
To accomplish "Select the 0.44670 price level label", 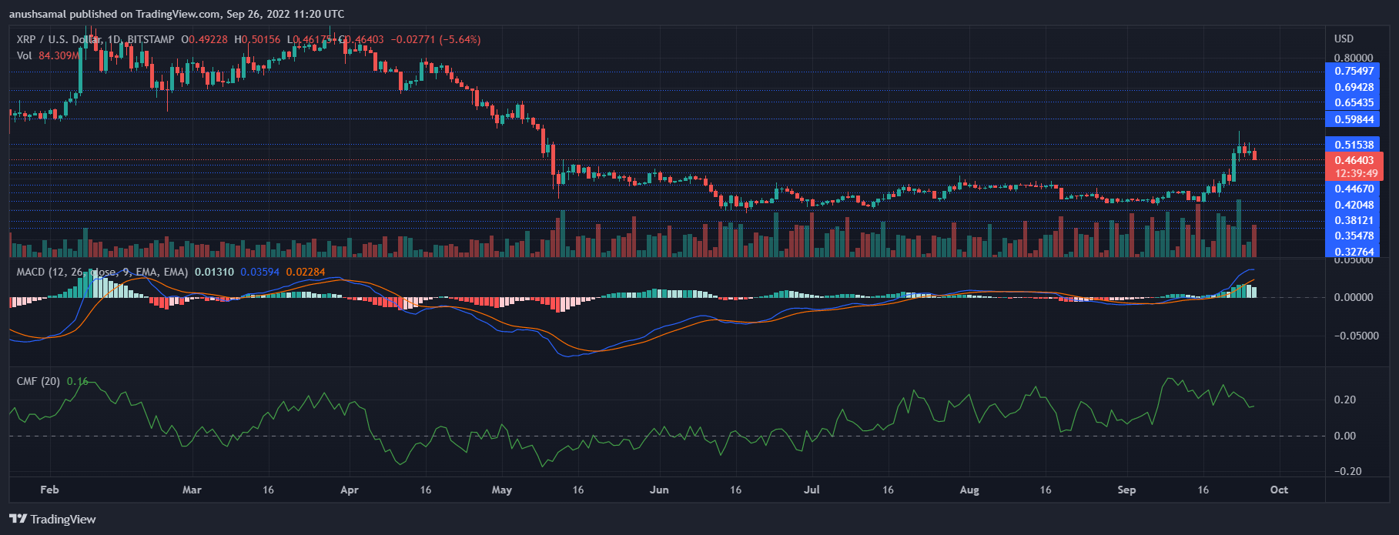I will (1353, 189).
